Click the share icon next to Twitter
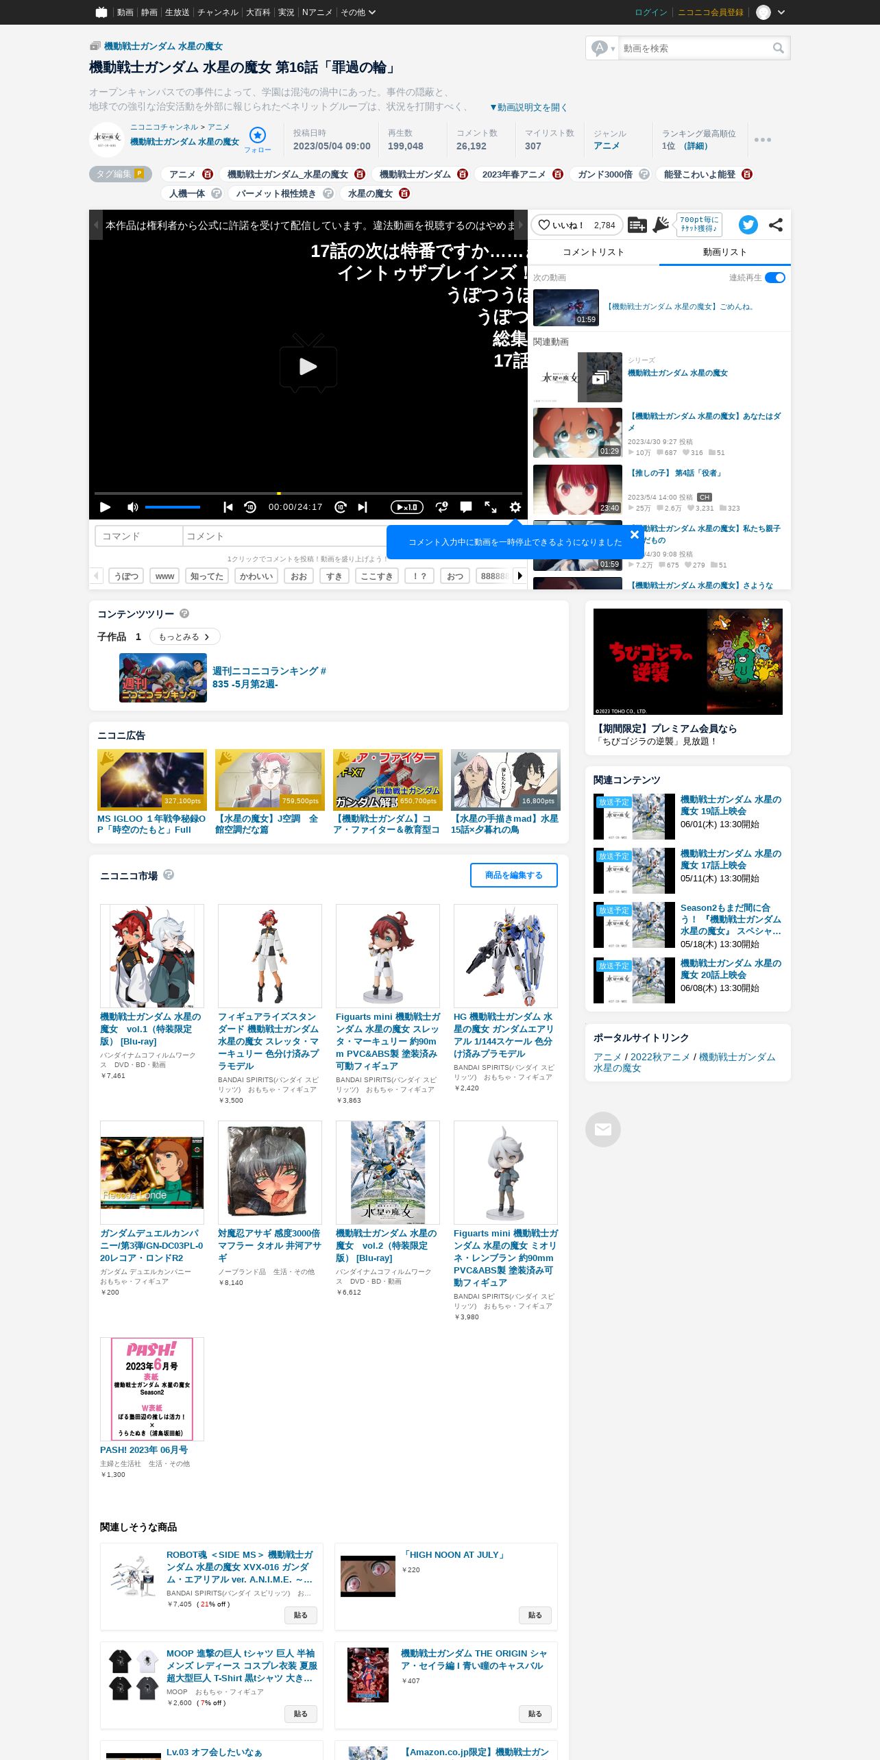The height and width of the screenshot is (1760, 880). [x=776, y=225]
